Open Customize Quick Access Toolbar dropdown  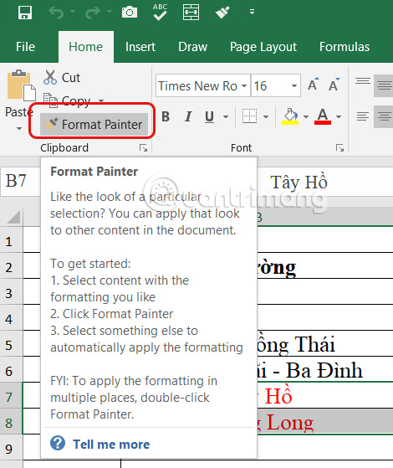252,12
